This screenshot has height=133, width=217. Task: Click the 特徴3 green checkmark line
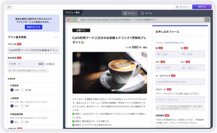pos(92,125)
